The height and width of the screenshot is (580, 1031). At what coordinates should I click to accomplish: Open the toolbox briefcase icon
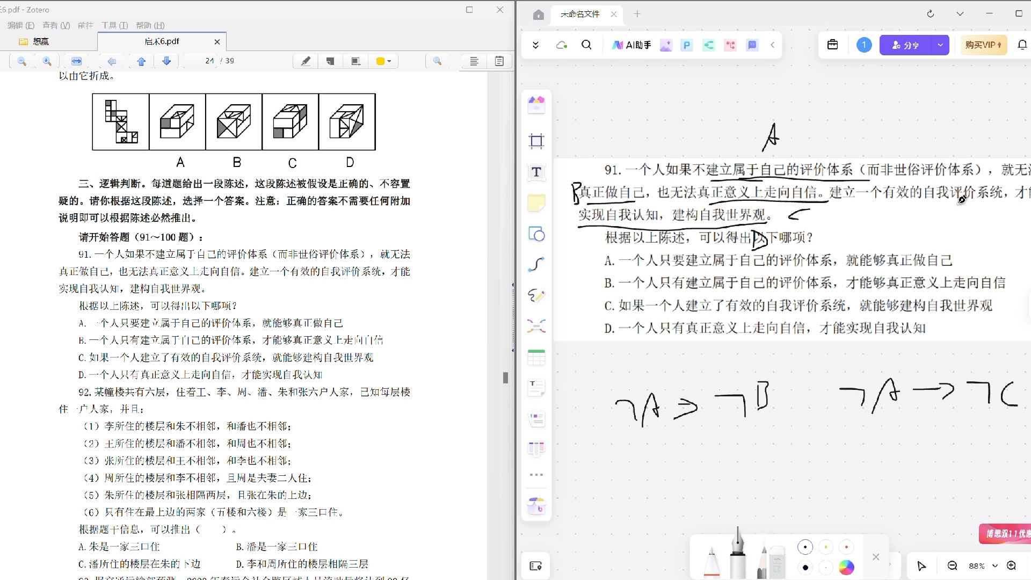833,45
